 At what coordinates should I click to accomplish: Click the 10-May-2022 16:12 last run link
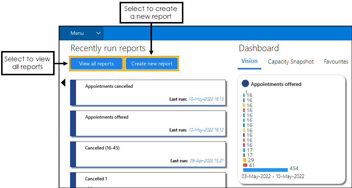206,130
